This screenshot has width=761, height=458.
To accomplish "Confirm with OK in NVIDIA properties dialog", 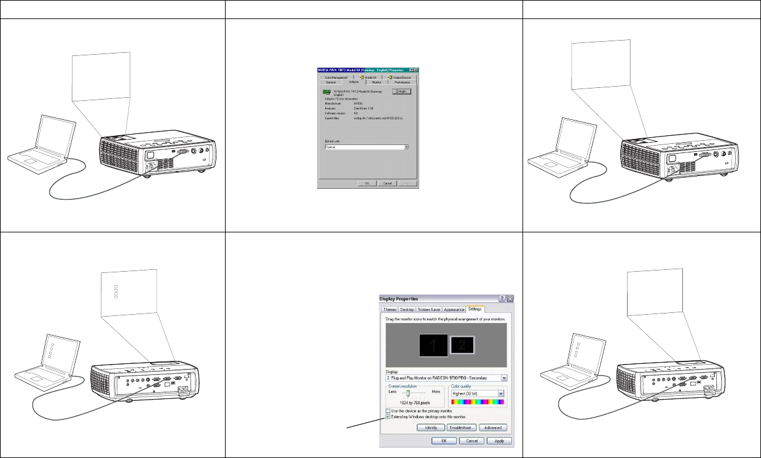I will point(368,183).
